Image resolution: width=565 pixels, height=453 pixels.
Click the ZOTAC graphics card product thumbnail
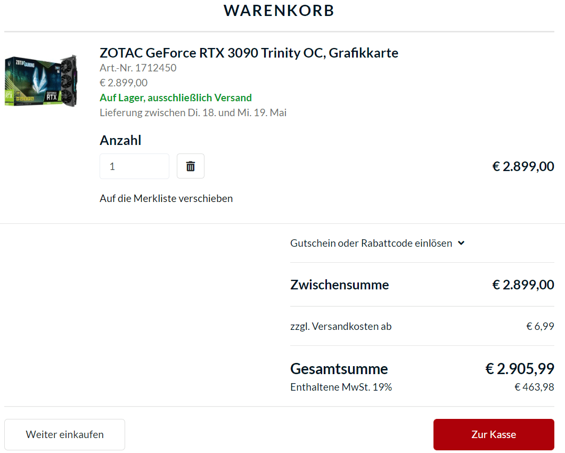coord(42,80)
